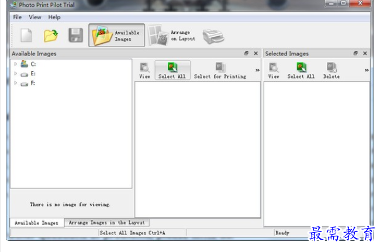Click Select for Printing button

220,71
